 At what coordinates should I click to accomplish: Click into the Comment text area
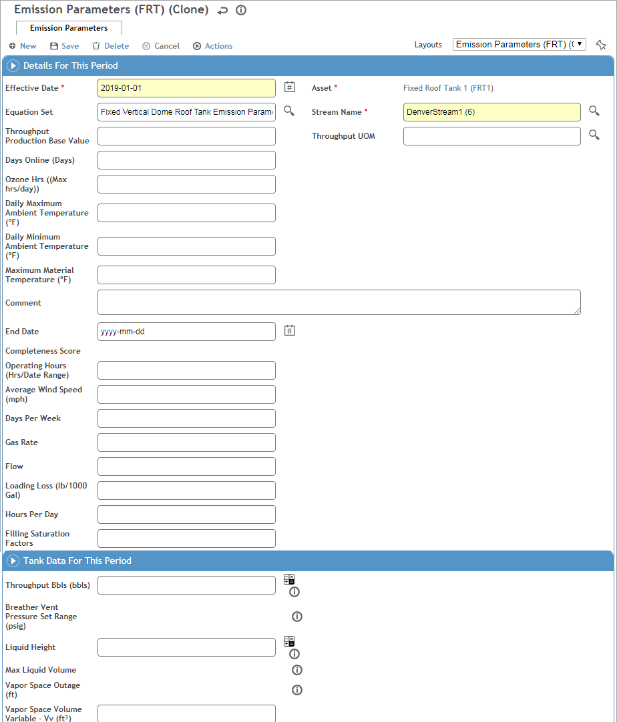(339, 302)
